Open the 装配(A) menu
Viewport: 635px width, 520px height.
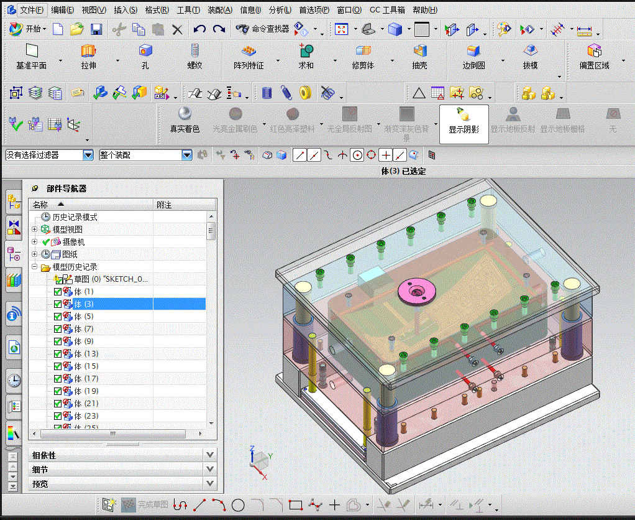click(219, 10)
